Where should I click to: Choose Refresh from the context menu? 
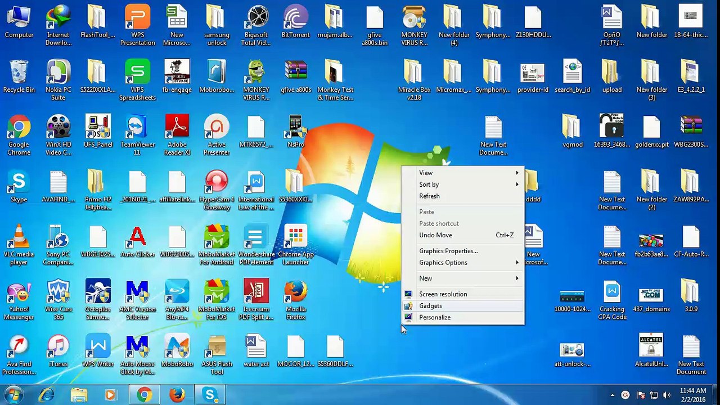pyautogui.click(x=463, y=196)
